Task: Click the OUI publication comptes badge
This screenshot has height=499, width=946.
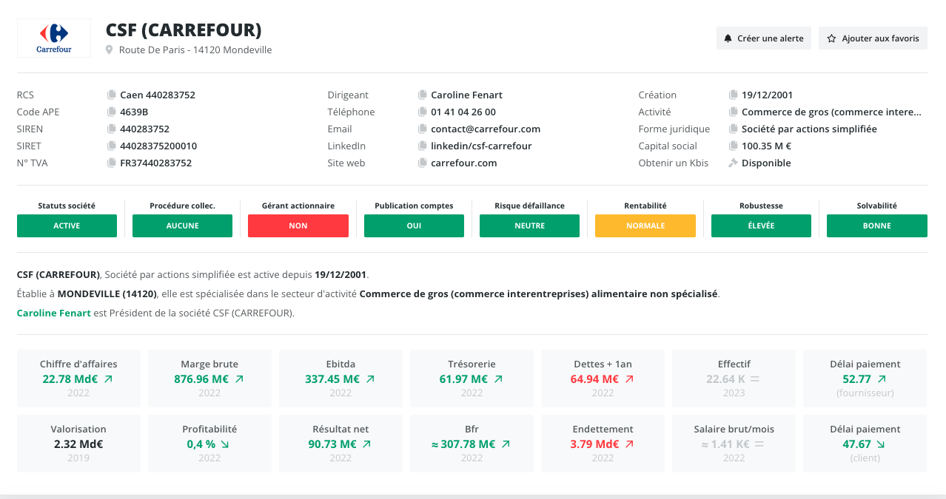Action: [x=414, y=225]
